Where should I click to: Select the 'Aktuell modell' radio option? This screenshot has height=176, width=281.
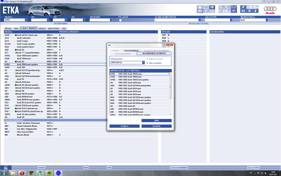(x=148, y=59)
